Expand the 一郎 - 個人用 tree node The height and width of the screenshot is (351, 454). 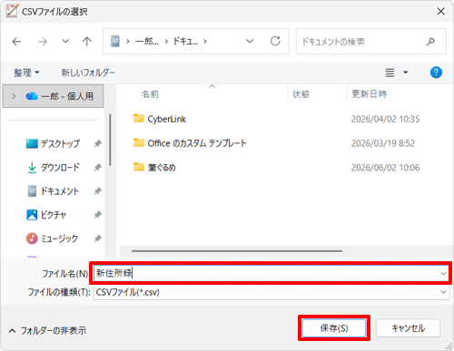pos(14,96)
